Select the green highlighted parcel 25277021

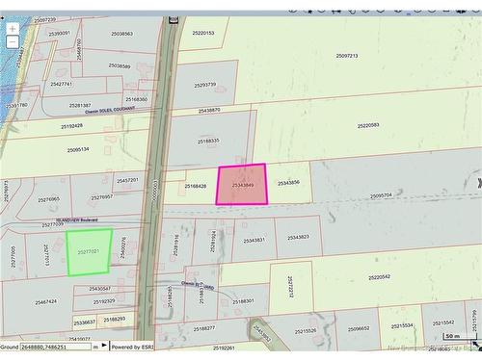[x=89, y=252]
